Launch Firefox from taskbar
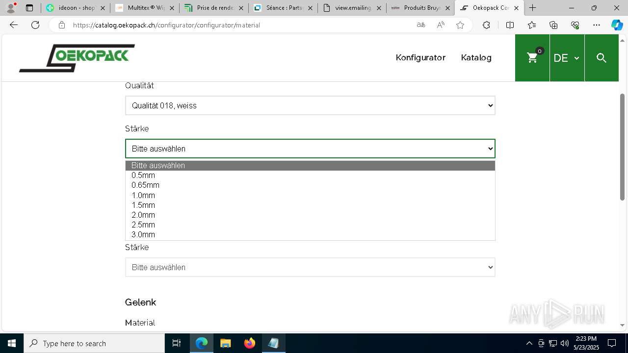 [x=250, y=343]
